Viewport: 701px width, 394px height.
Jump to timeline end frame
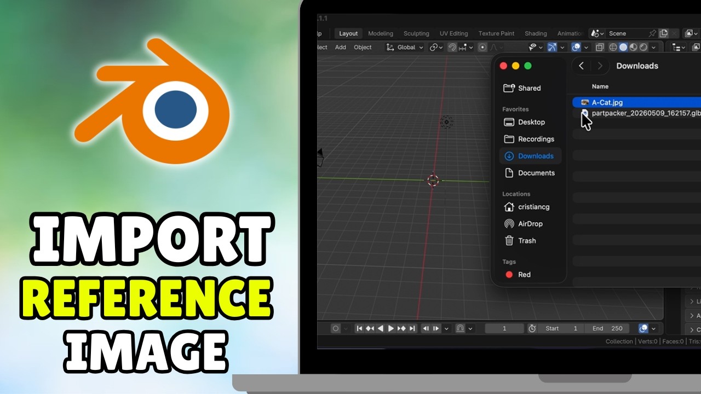coord(412,328)
